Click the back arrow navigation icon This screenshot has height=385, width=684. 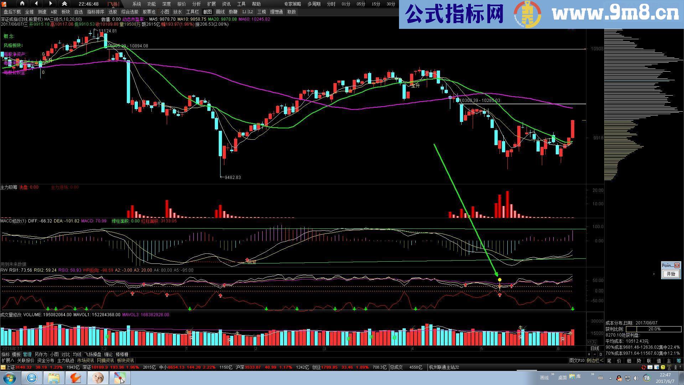[x=36, y=4]
